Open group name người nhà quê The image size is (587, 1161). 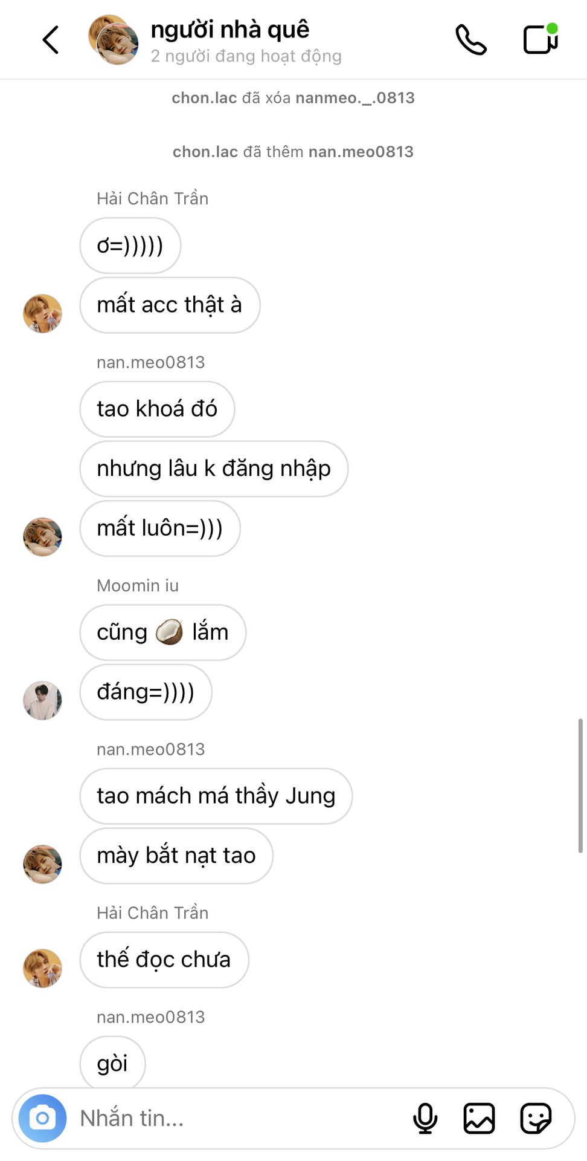[230, 29]
